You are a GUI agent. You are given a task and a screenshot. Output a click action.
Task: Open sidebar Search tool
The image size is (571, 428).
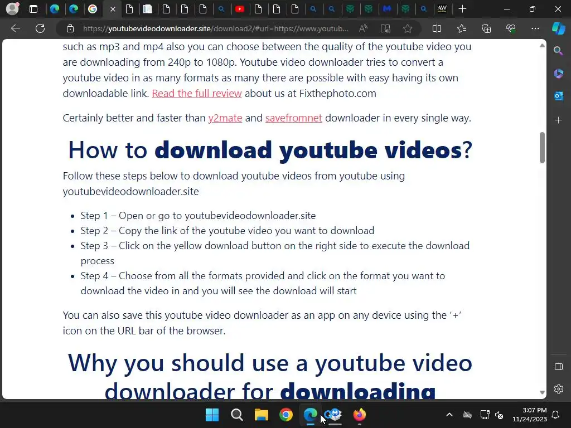tap(558, 51)
